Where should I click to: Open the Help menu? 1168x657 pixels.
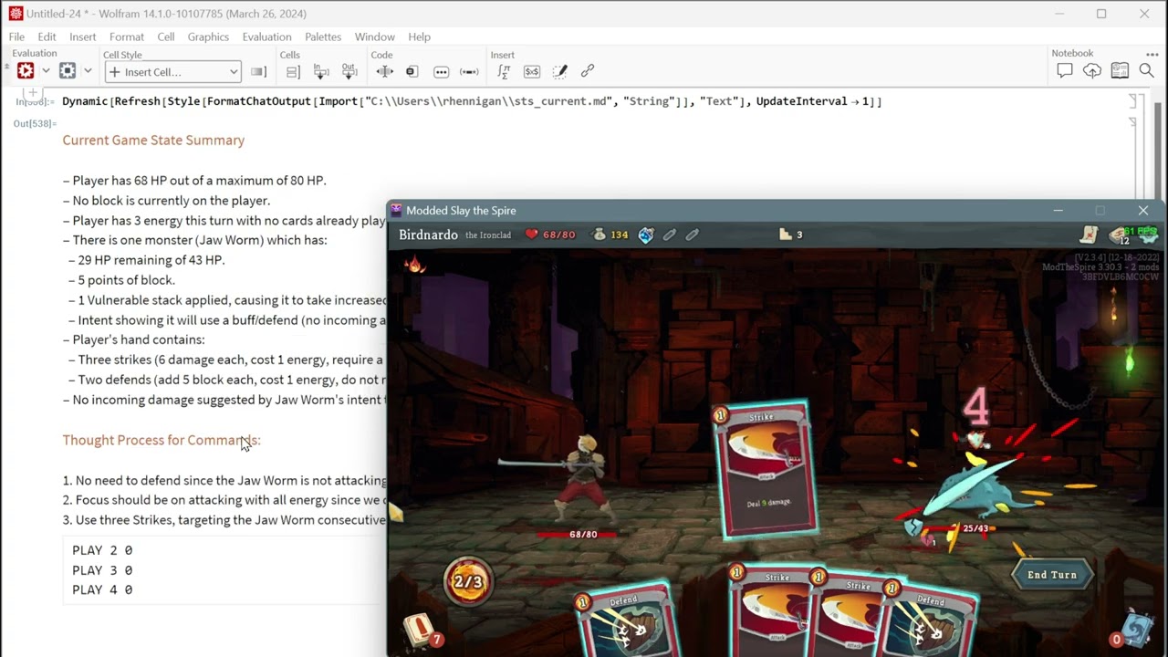(419, 36)
